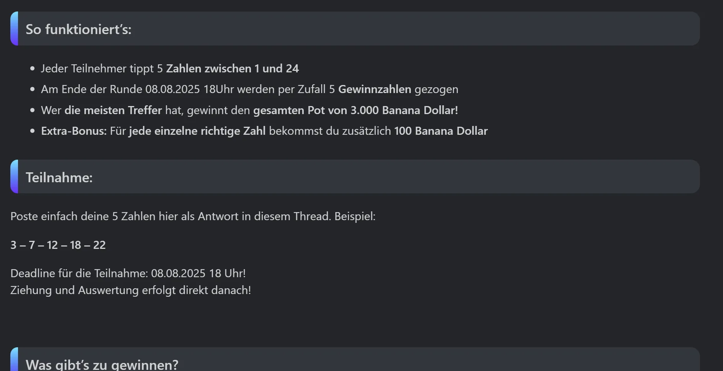The height and width of the screenshot is (371, 723).
Task: Click the words "Jeder Teilnehmer tippt"
Action: coord(97,69)
